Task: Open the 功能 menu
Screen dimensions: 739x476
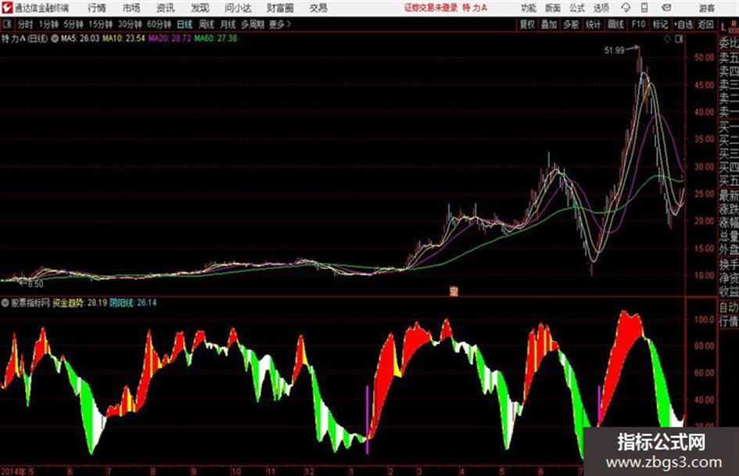Action: [529, 8]
